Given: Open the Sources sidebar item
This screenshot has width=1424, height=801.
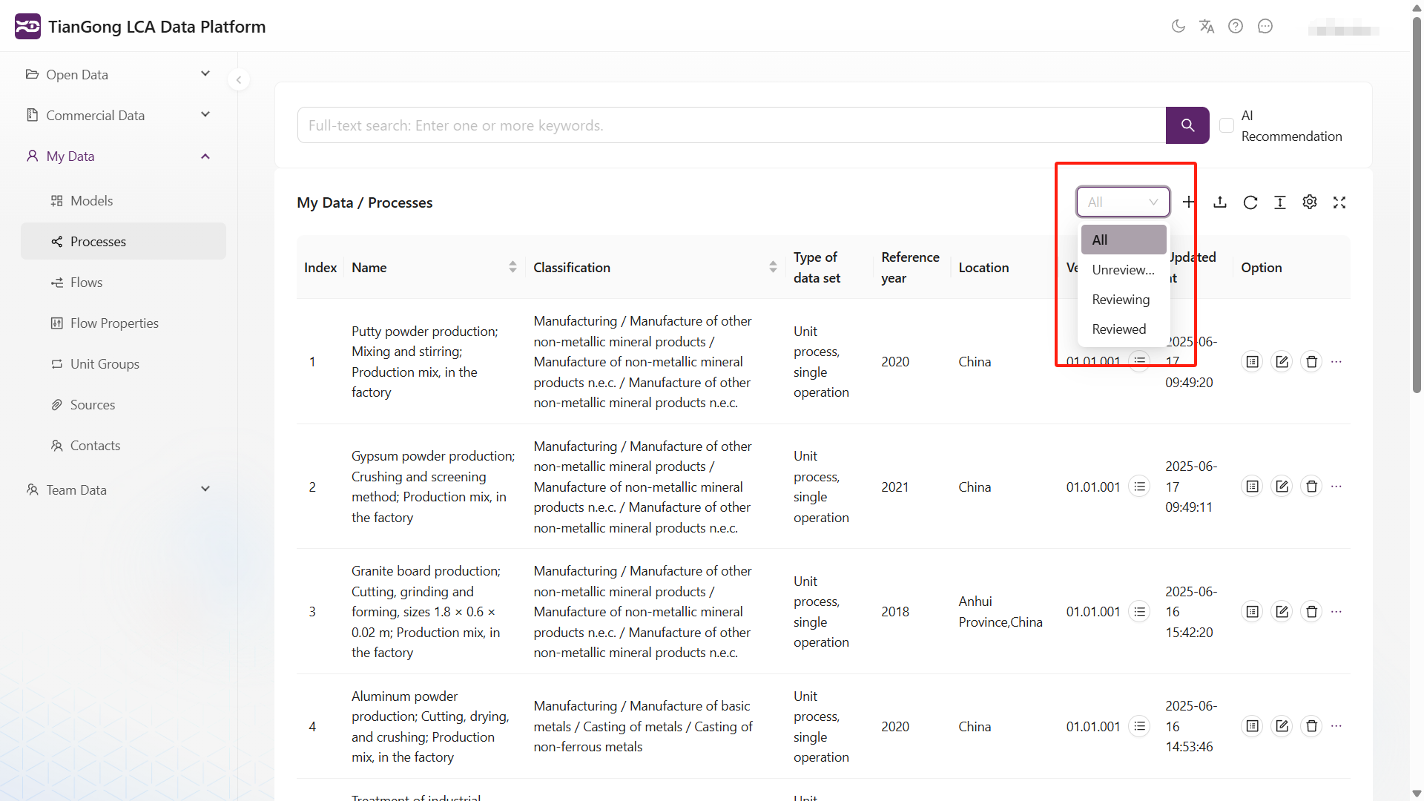Looking at the screenshot, I should click(92, 405).
